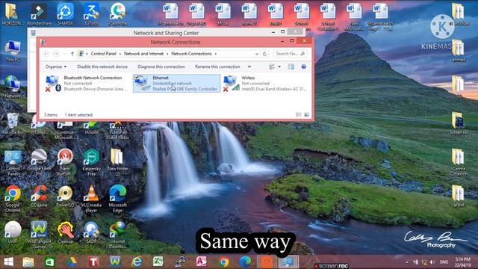Show more toolbar commands chevron
Image resolution: width=478 pixels, height=269 pixels.
pyautogui.click(x=249, y=67)
